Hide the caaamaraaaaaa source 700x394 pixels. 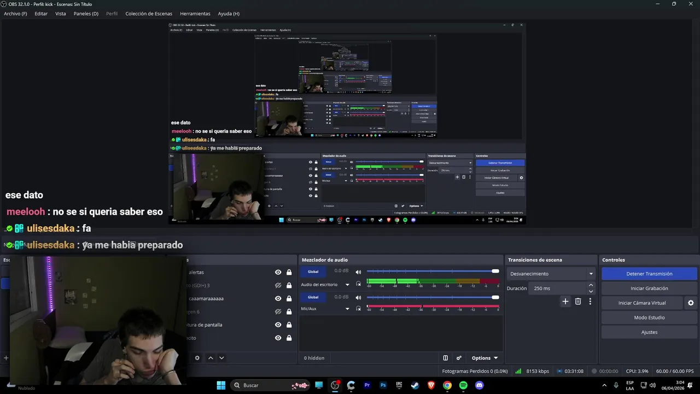click(278, 298)
